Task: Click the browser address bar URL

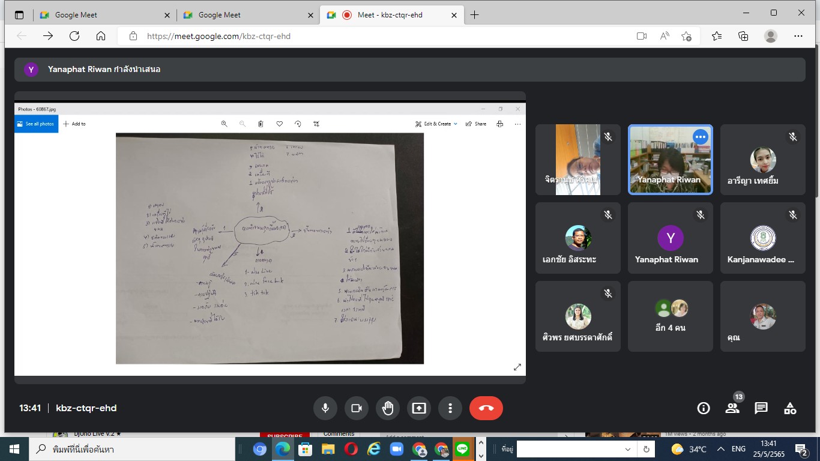Action: tap(219, 36)
